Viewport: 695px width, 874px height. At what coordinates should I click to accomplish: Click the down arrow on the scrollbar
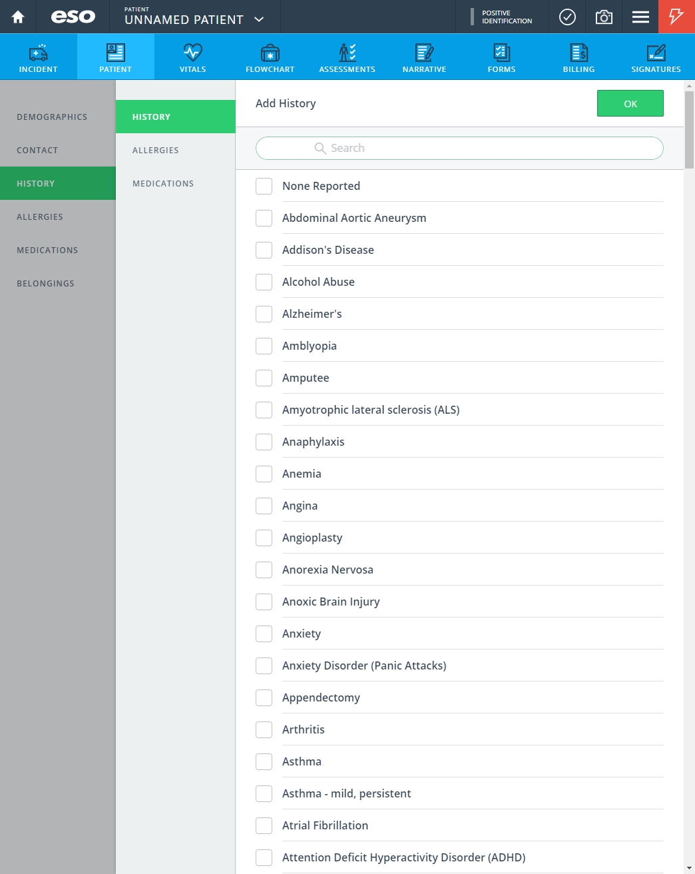tap(689, 868)
